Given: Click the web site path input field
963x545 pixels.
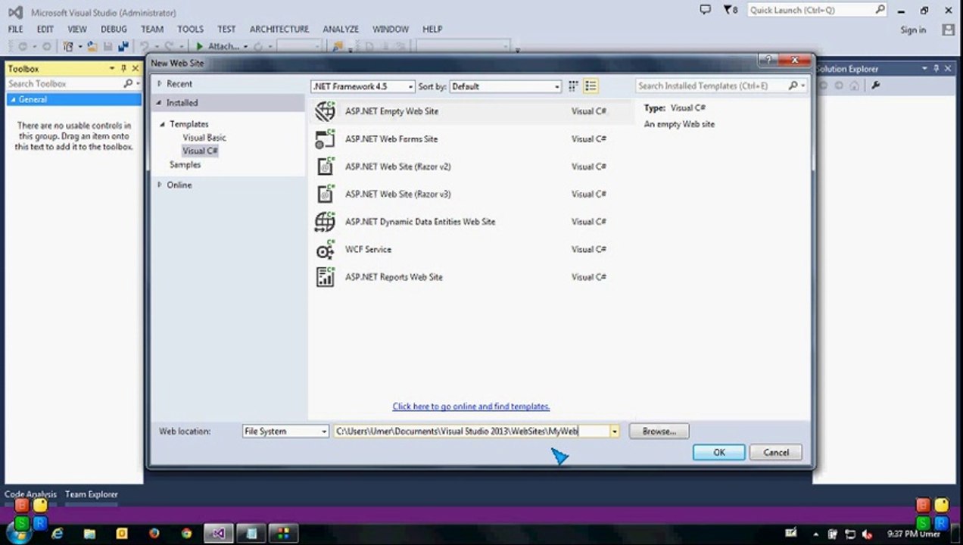Looking at the screenshot, I should pyautogui.click(x=472, y=431).
